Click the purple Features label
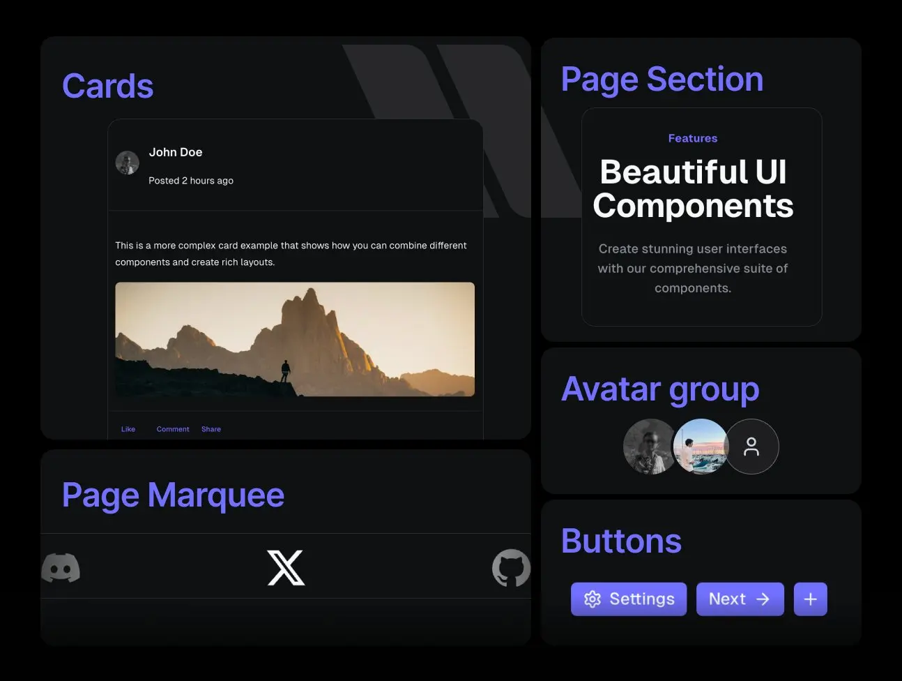 pyautogui.click(x=692, y=138)
